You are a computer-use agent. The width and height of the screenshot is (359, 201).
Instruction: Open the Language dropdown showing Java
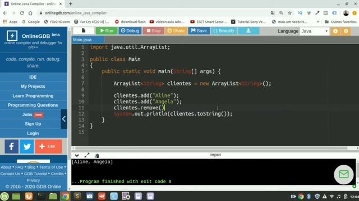[x=315, y=31]
